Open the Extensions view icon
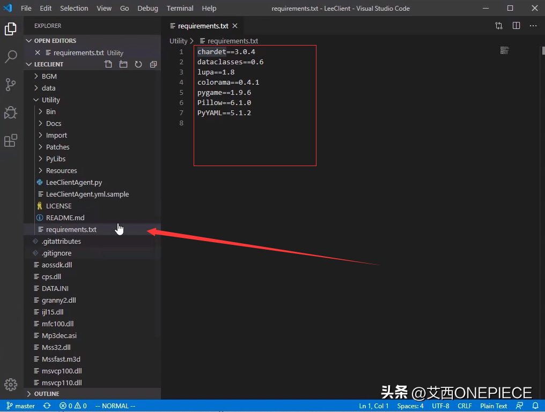 tap(11, 140)
